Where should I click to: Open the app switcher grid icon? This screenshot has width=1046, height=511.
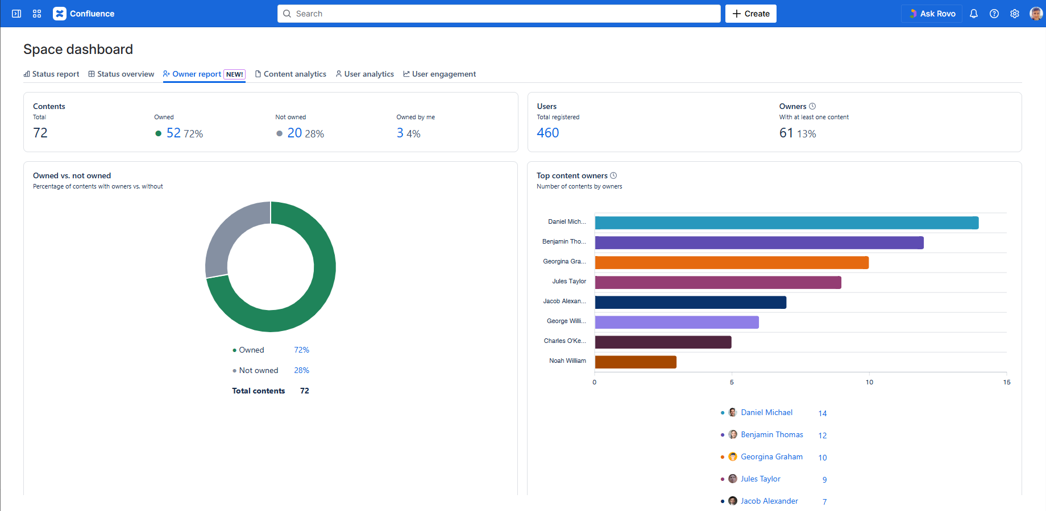37,14
